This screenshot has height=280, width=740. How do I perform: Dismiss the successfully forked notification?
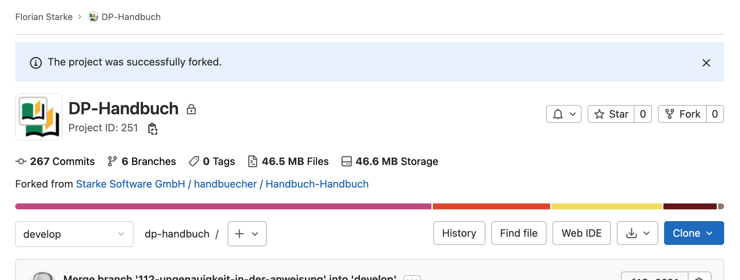[706, 63]
